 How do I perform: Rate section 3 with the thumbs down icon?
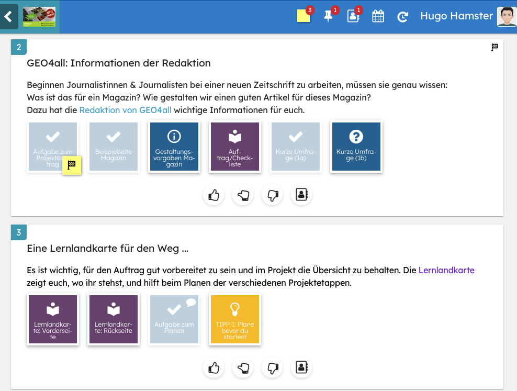(272, 367)
